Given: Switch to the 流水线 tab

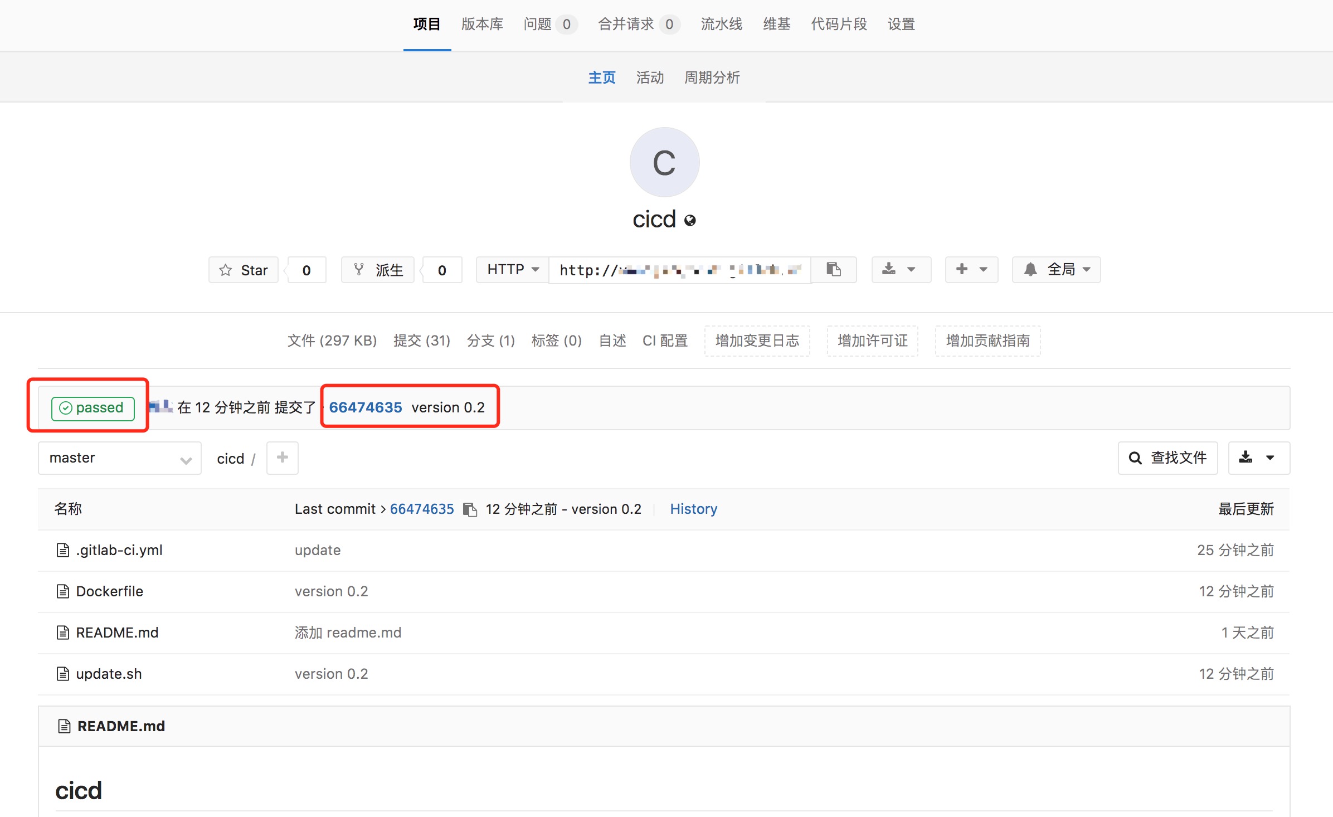Looking at the screenshot, I should click(721, 24).
